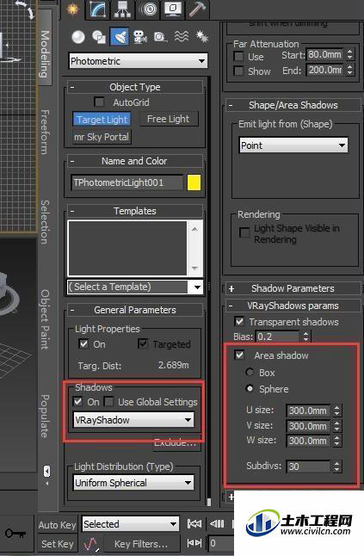The height and width of the screenshot is (556, 364).
Task: Click the V size spinner arrows
Action: [x=336, y=426]
